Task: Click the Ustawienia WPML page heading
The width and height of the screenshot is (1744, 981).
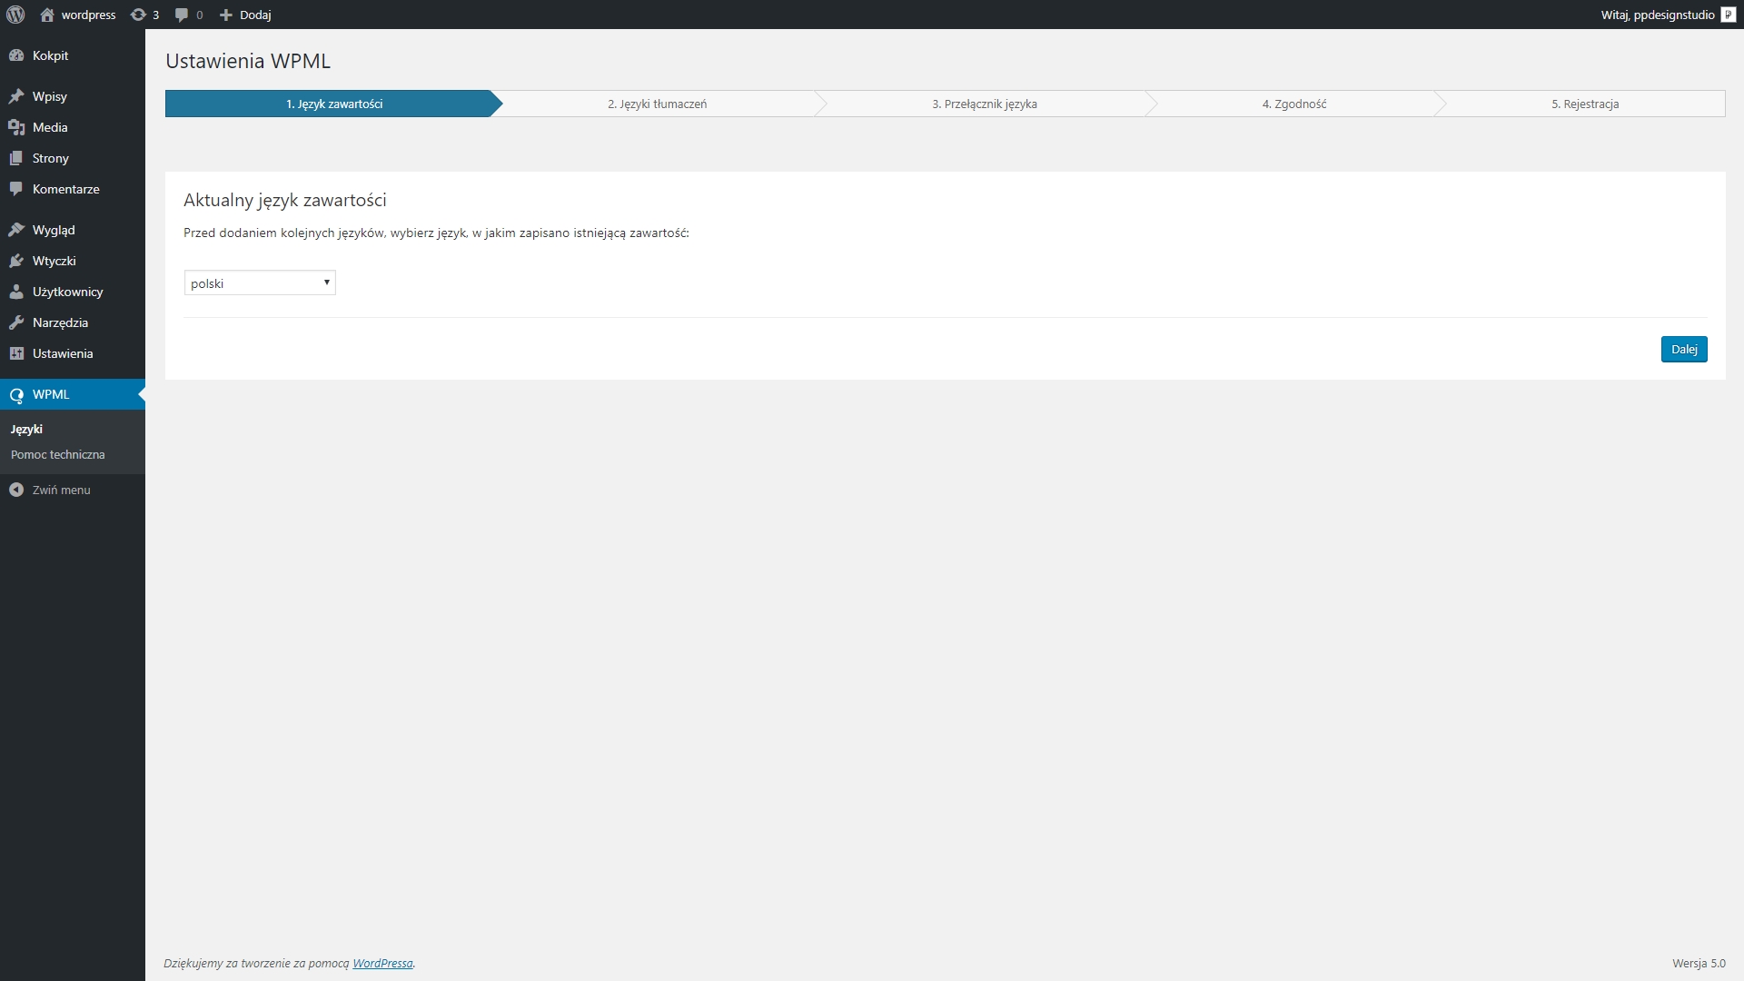Action: (248, 61)
